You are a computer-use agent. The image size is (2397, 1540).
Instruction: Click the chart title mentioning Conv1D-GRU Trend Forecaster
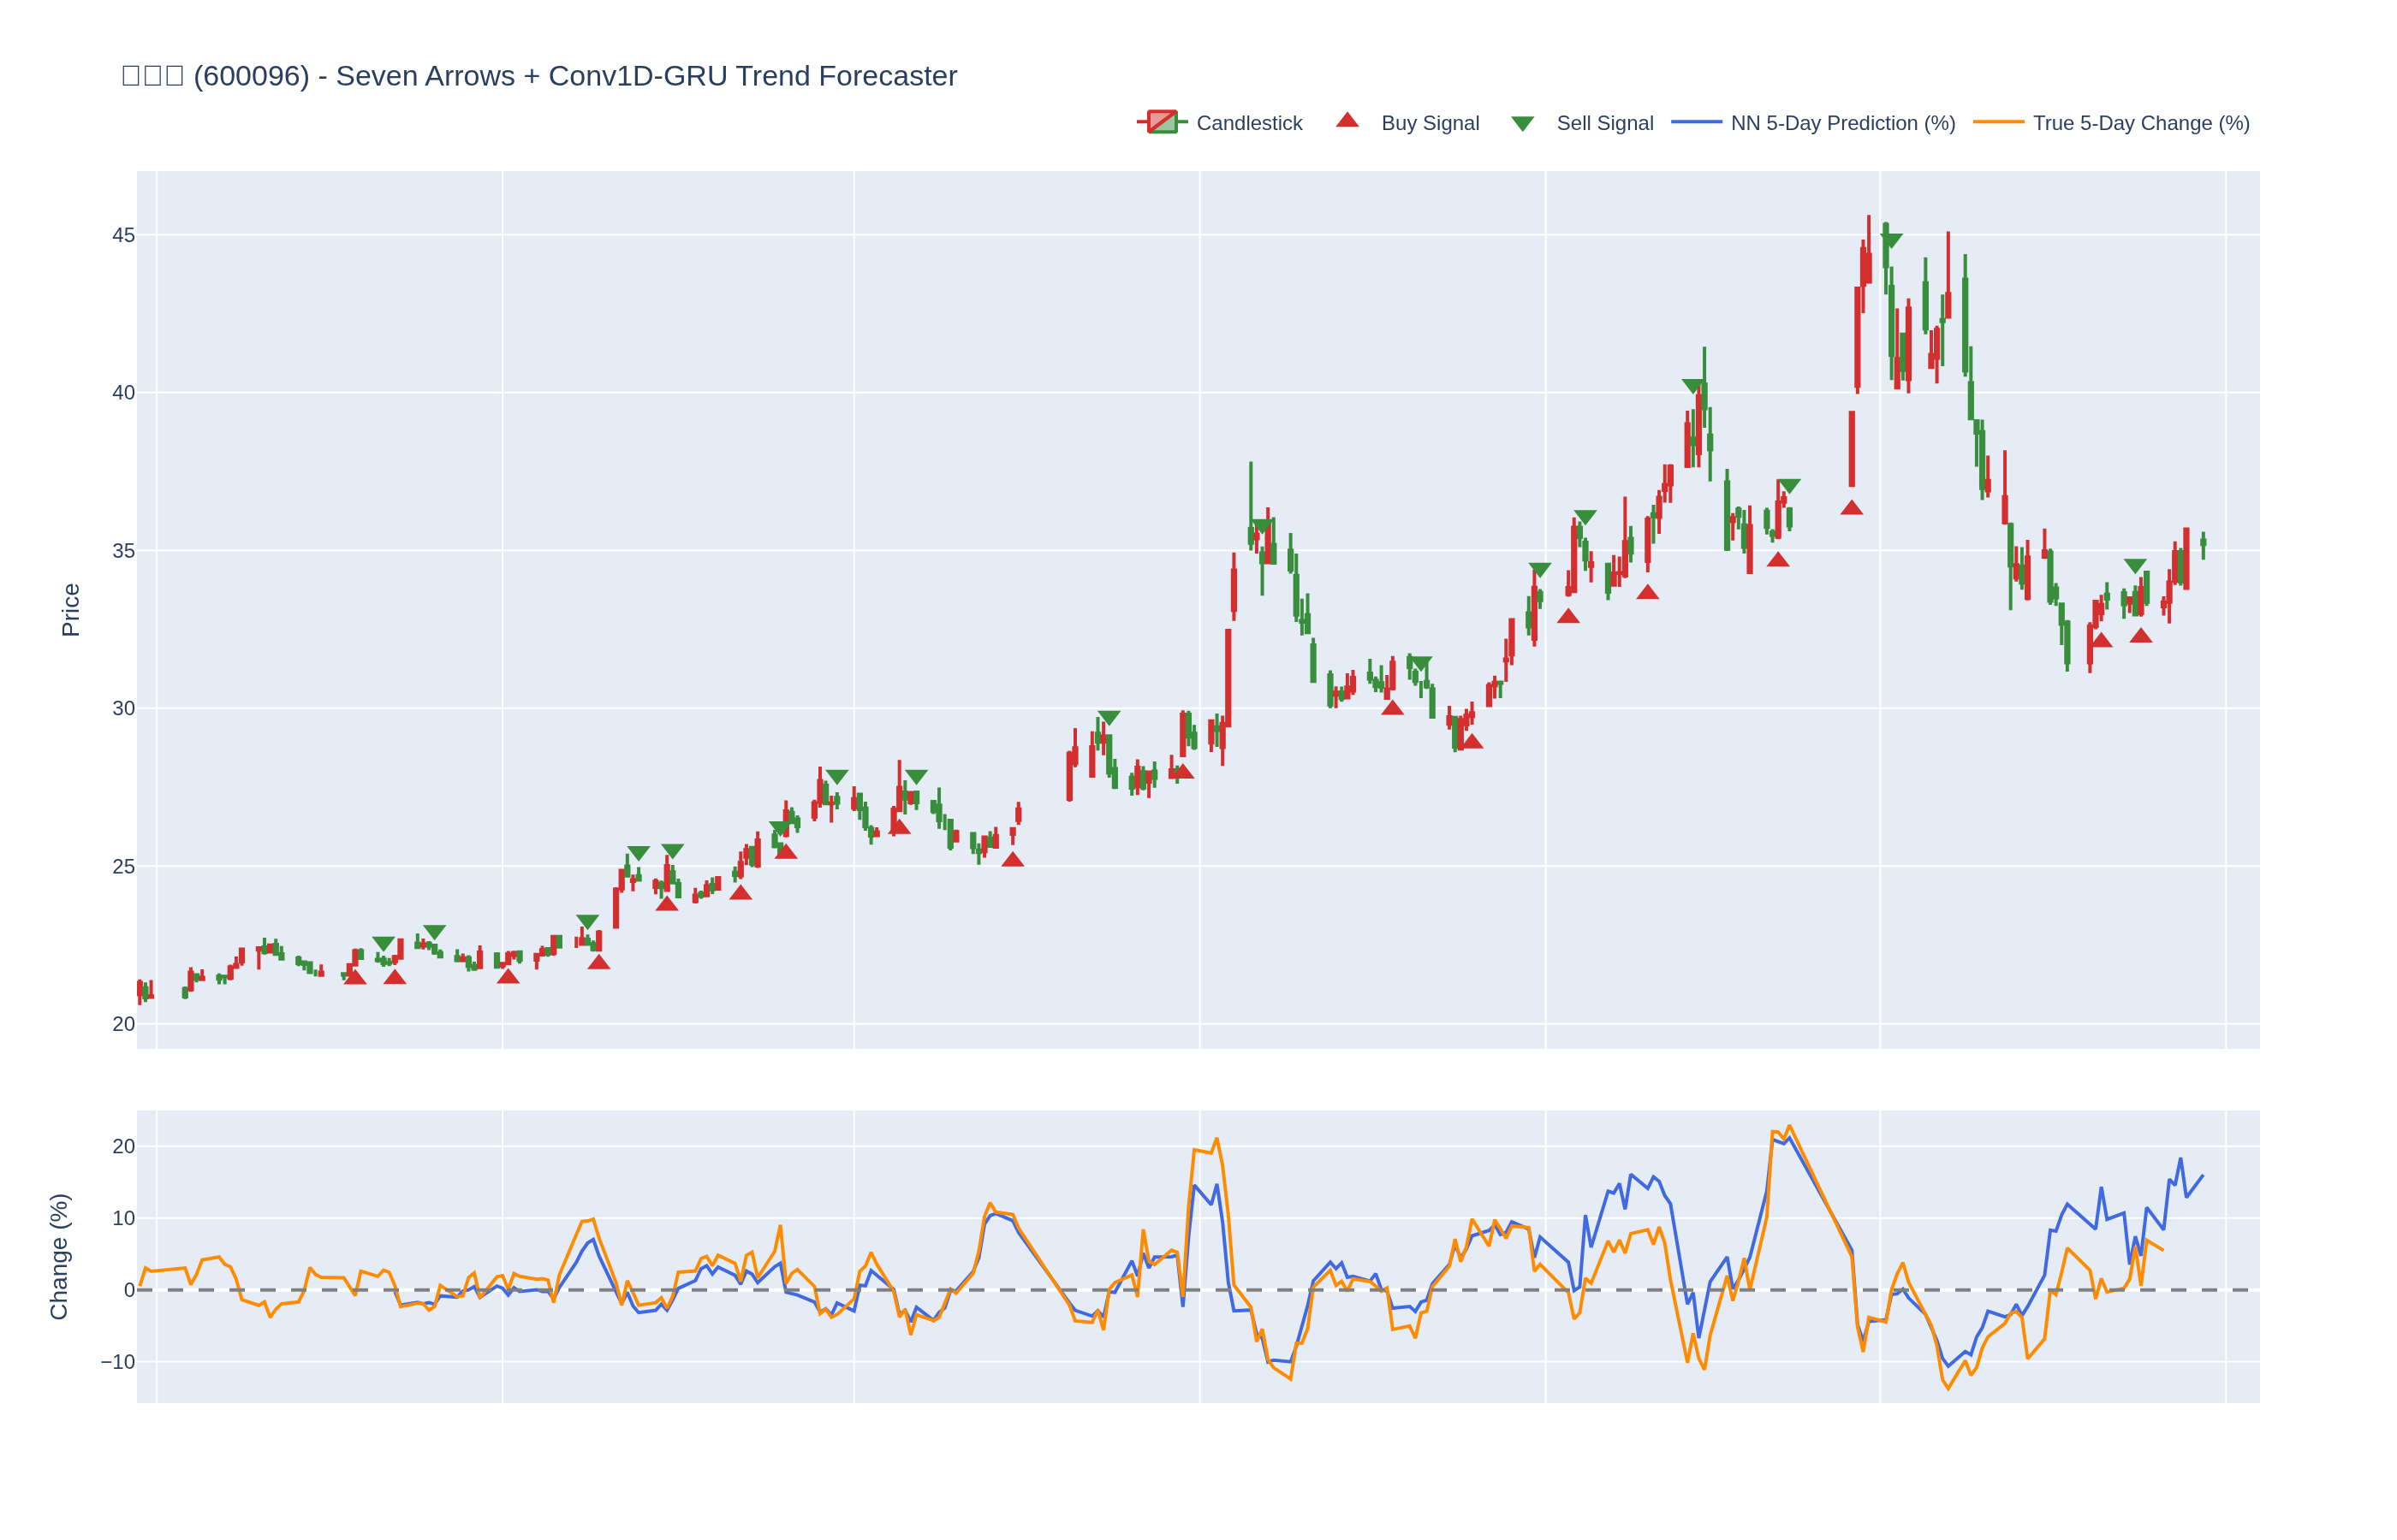pyautogui.click(x=540, y=76)
